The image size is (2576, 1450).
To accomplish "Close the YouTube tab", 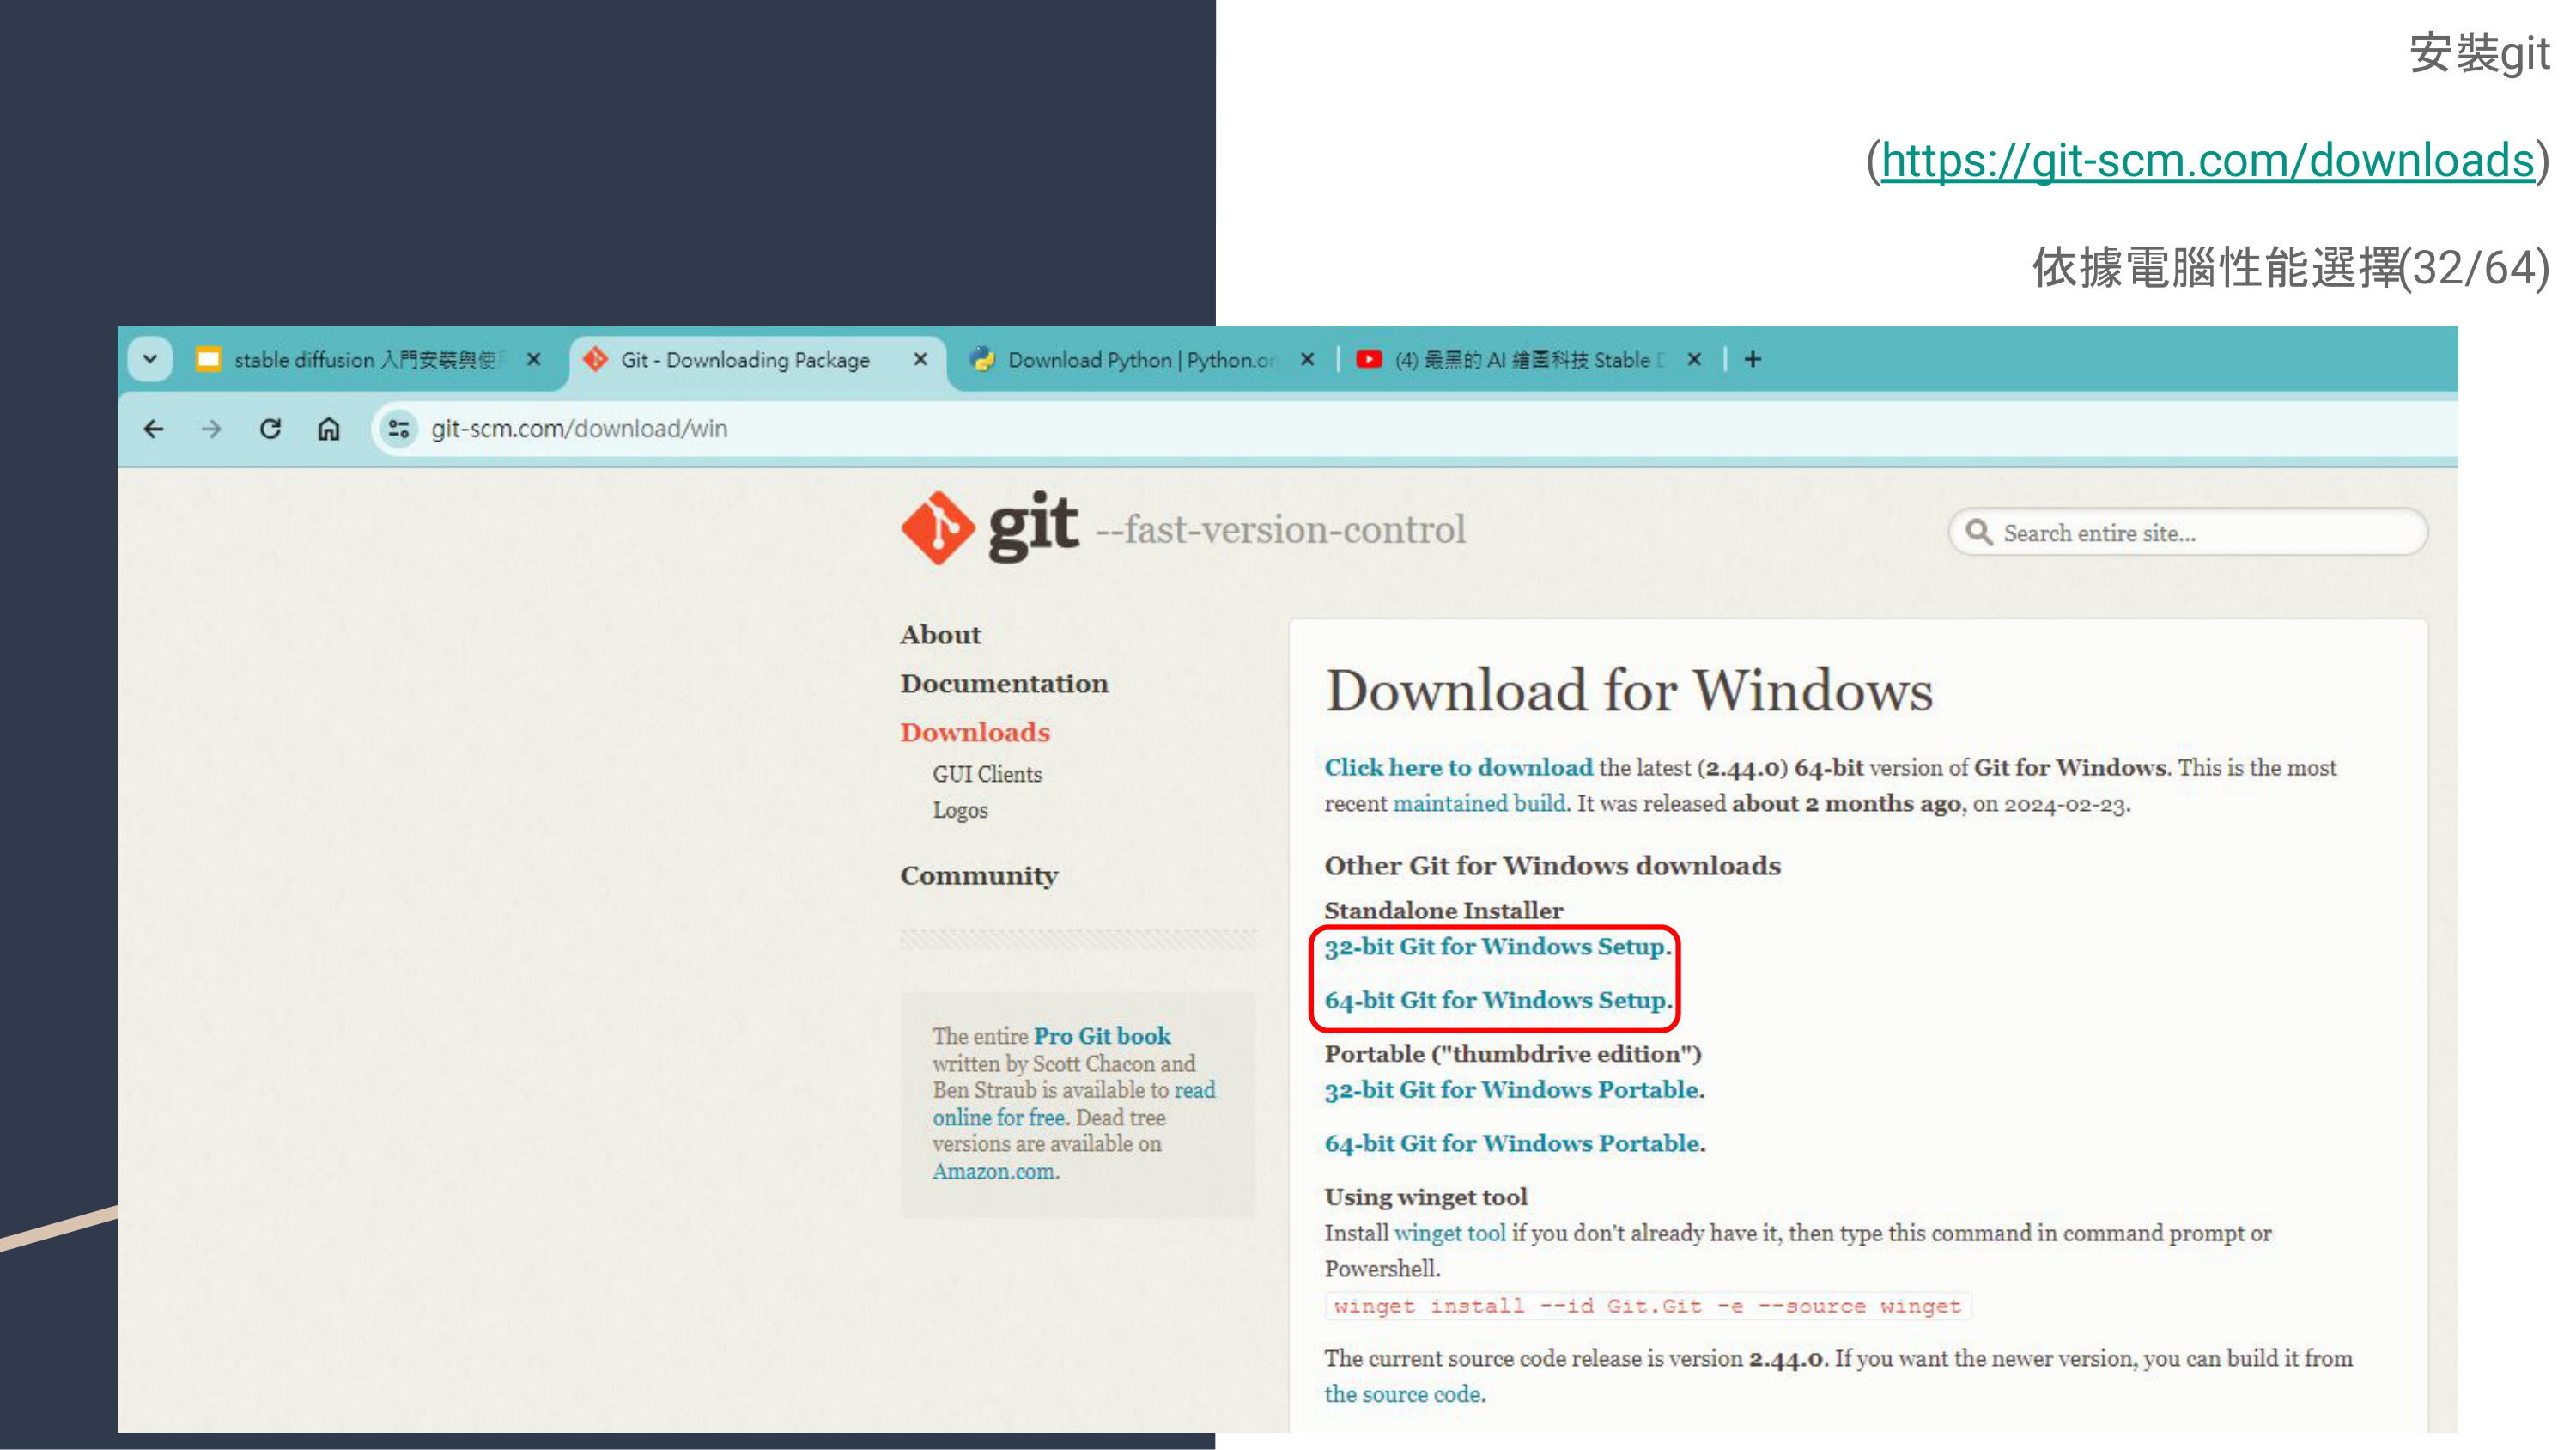I will click(1694, 359).
